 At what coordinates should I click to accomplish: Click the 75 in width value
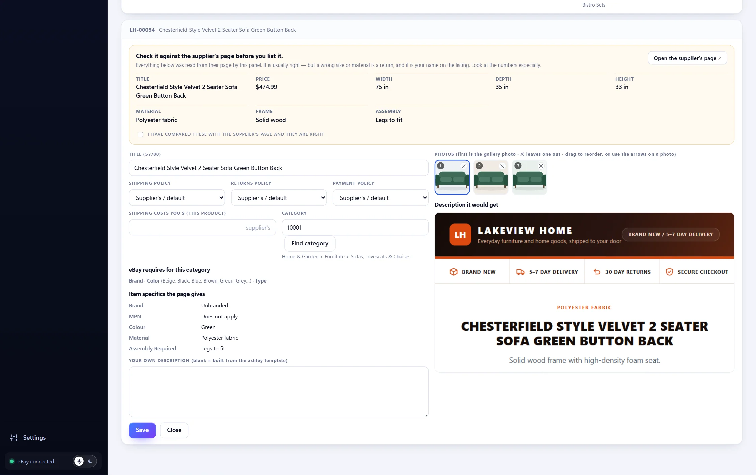[x=382, y=87]
